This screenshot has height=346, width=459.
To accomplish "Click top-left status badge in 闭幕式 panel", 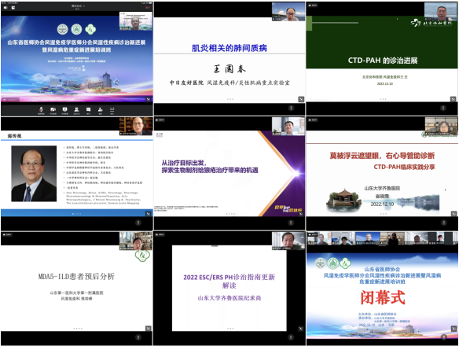I will 313,234.
